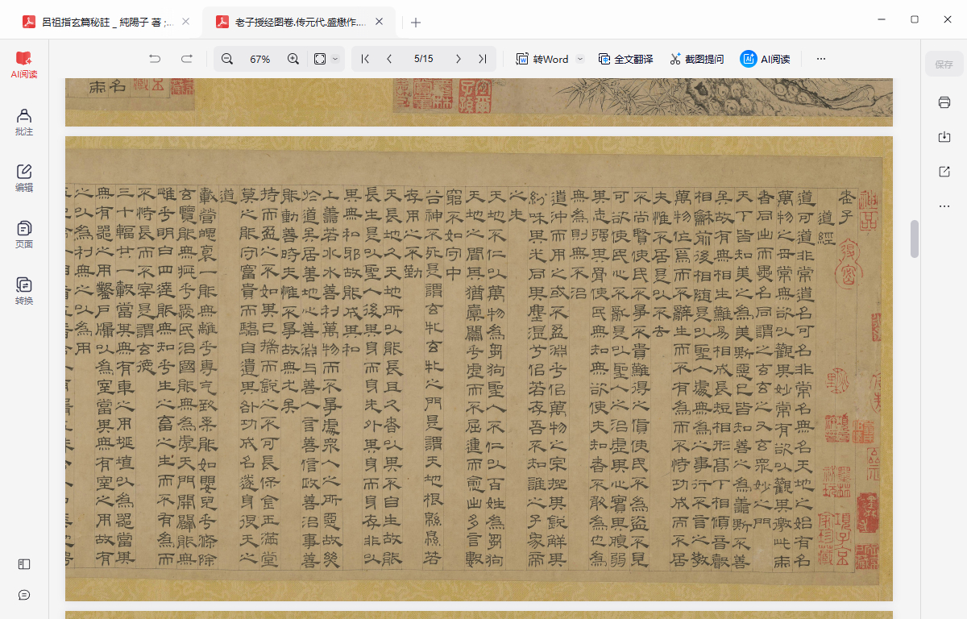The image size is (967, 619).
Task: Click the download icon in right panel
Action: pyautogui.click(x=944, y=137)
